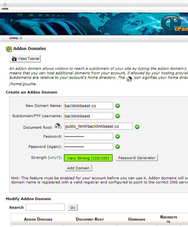
Task: Click the Go search button
Action: pos(73,207)
